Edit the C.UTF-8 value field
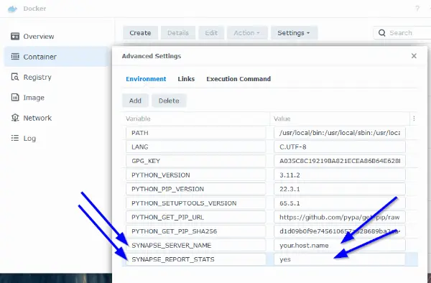This screenshot has height=283, width=431. [x=340, y=147]
